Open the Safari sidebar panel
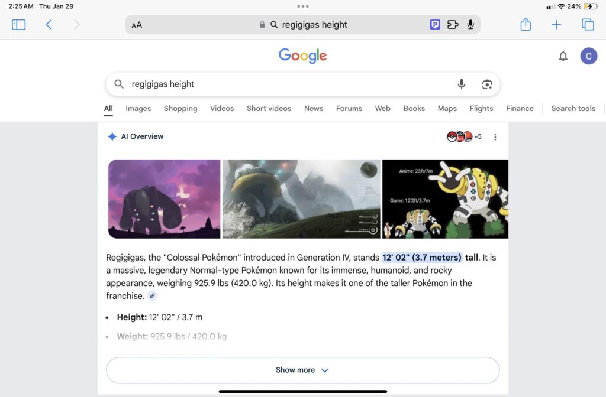Screen dimensions: 606x397 18,25
